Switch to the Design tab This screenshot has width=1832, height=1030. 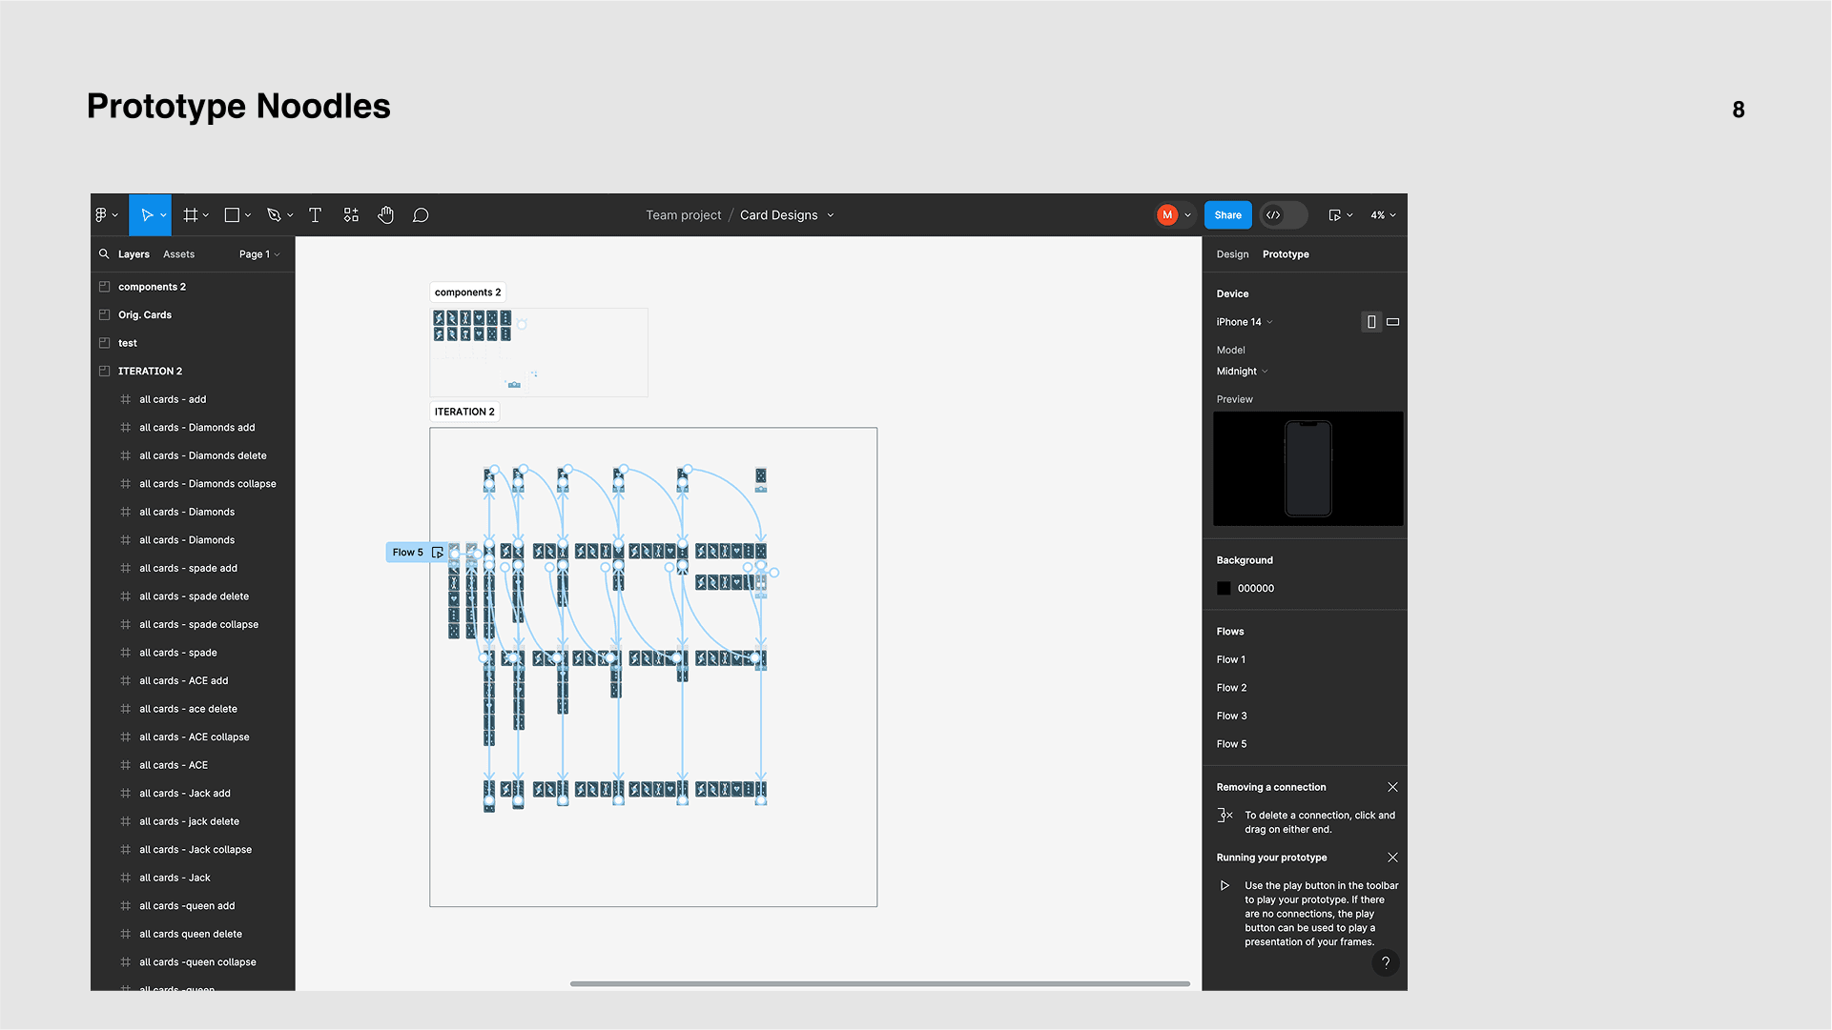coord(1232,254)
